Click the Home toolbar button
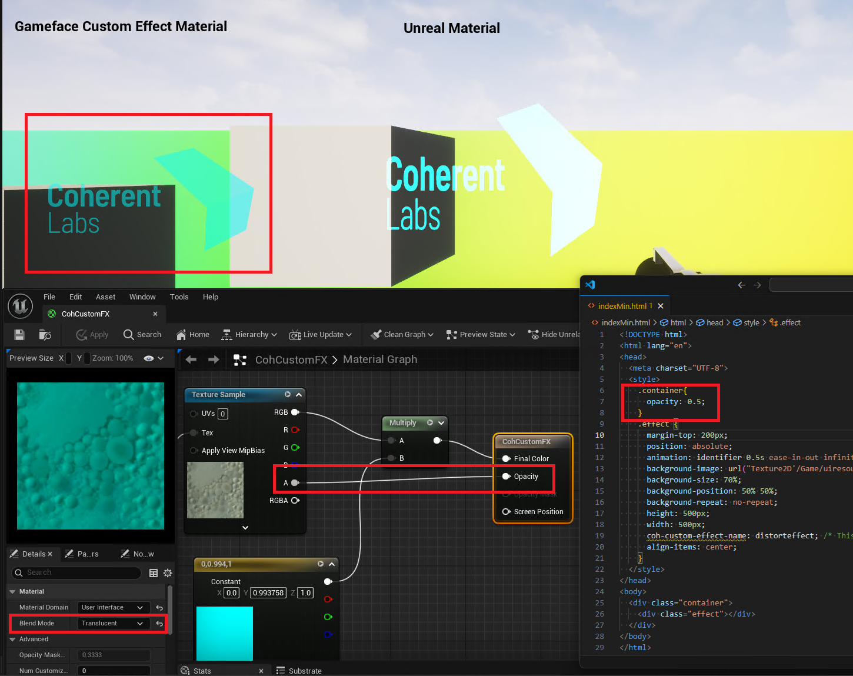853x676 pixels. (192, 335)
